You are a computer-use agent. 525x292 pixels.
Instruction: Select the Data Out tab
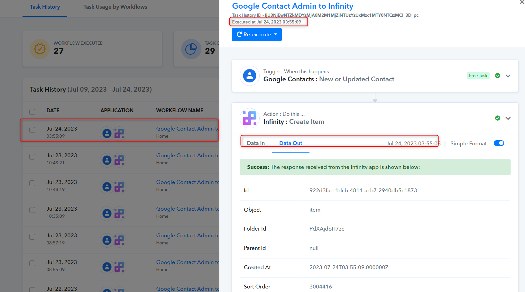click(x=290, y=143)
